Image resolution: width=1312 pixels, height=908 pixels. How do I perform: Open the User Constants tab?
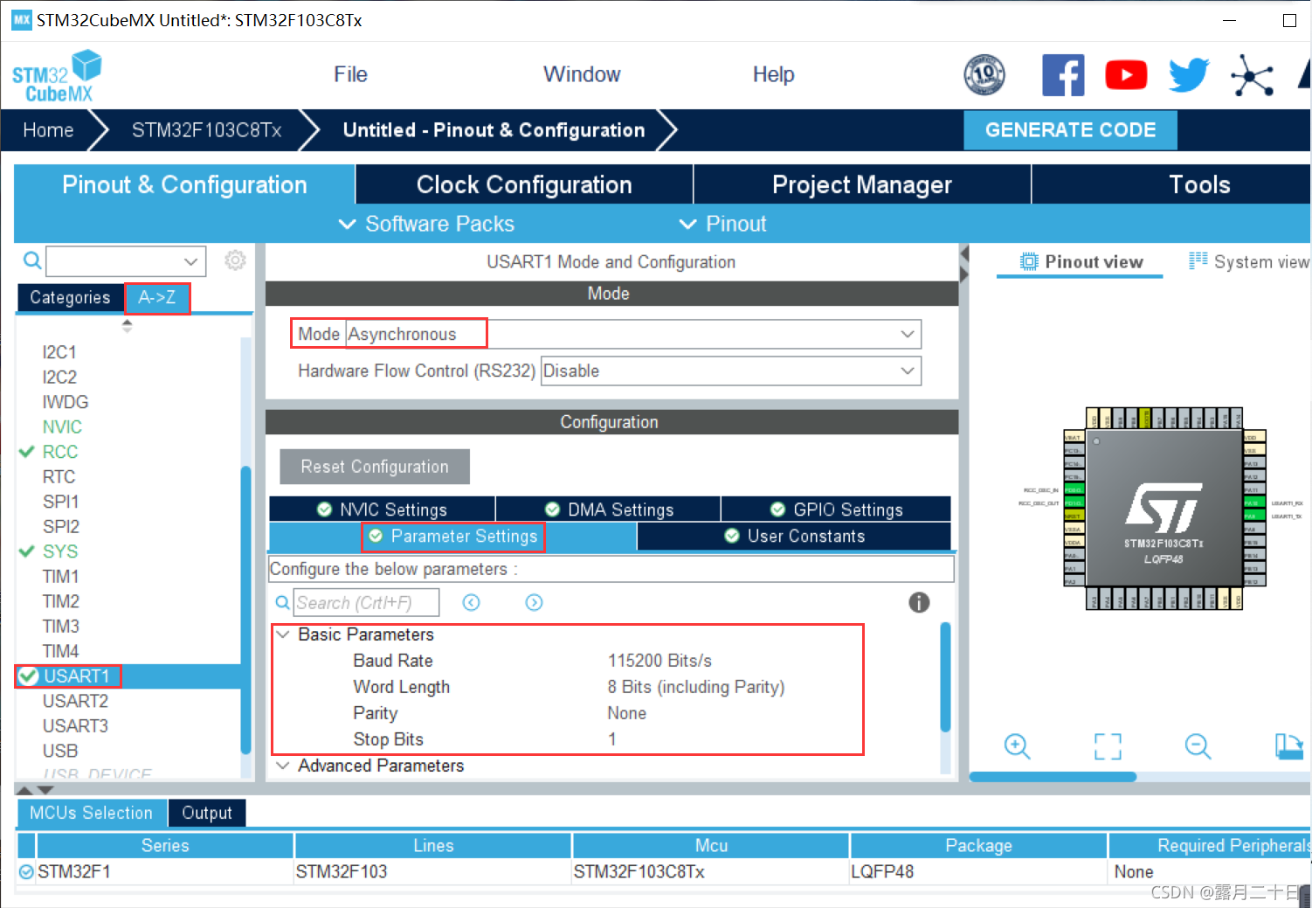(x=794, y=537)
